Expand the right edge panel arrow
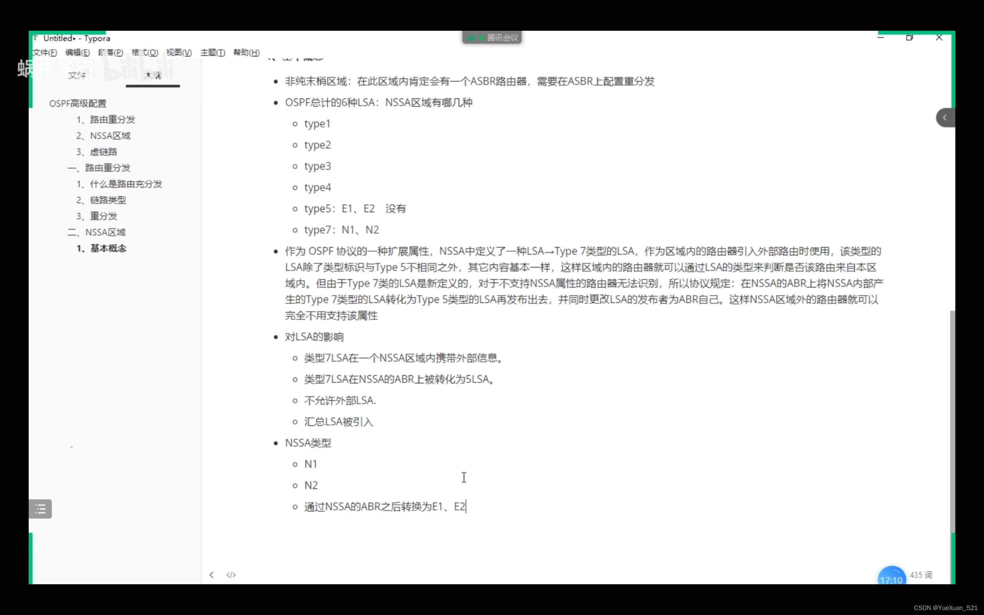The width and height of the screenshot is (984, 615). (x=945, y=118)
